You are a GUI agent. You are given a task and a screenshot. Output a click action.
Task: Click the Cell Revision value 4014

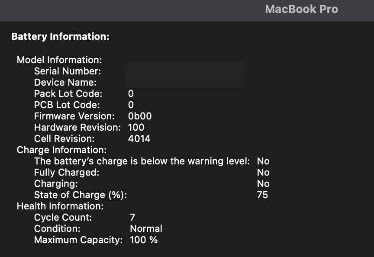click(x=139, y=138)
